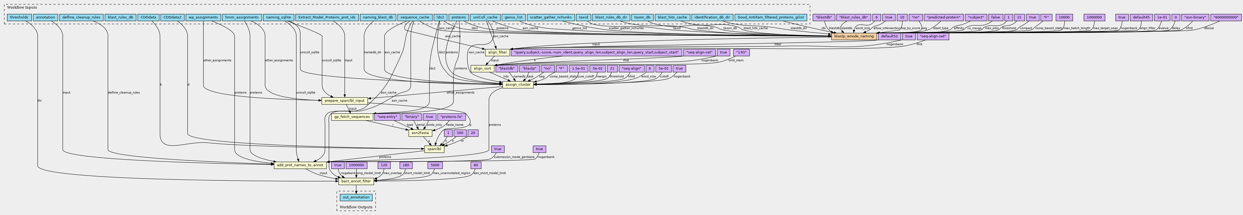This screenshot has width=1243, height=215.
Task: Click the lds2 input node
Action: 440,17
